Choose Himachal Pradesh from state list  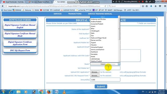(104, 47)
